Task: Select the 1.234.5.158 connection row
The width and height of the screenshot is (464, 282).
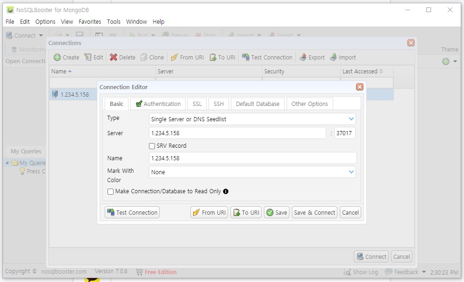Action: point(222,94)
